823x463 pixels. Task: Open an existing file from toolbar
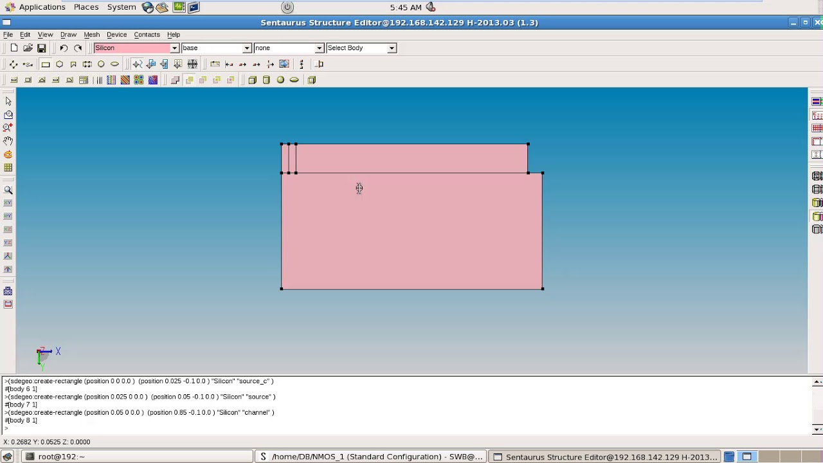[28, 48]
